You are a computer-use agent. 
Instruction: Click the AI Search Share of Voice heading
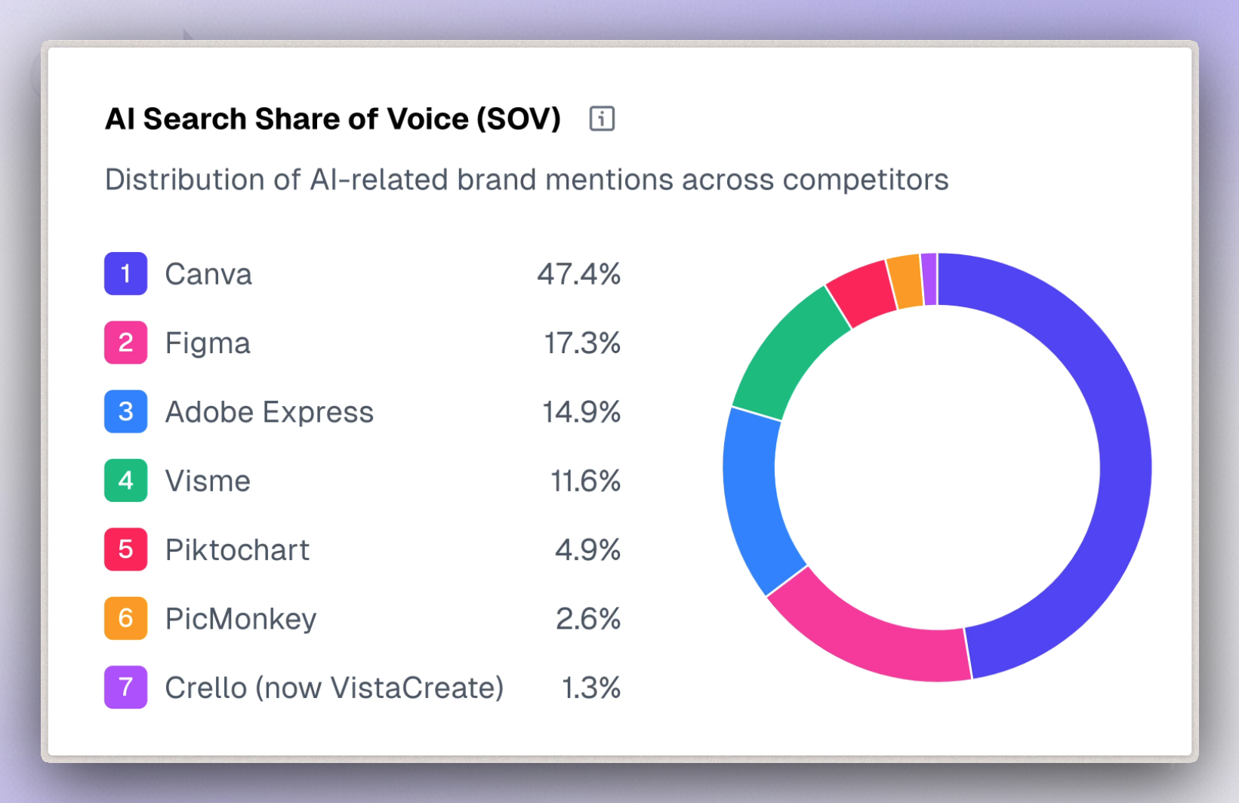(333, 118)
